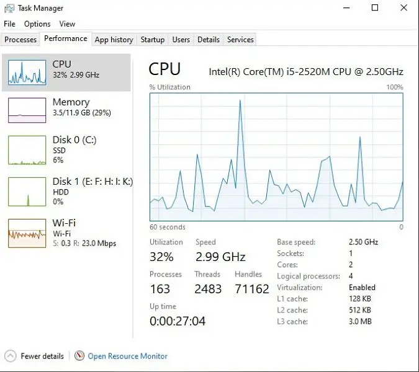Click the Open Resource Monitor link
419x372 pixels.
127,356
